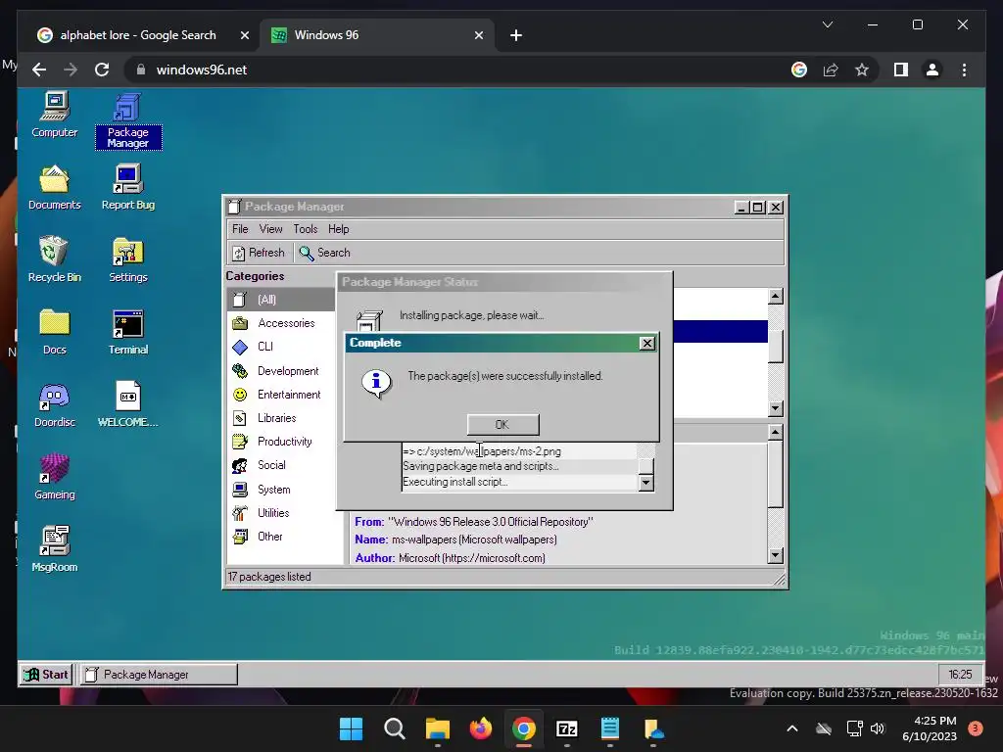The width and height of the screenshot is (1003, 752).
Task: Open Windows 11 Start menu
Action: coord(351,728)
